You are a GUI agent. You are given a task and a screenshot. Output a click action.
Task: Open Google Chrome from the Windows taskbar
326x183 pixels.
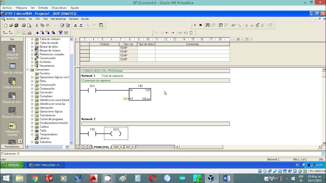click(34, 178)
